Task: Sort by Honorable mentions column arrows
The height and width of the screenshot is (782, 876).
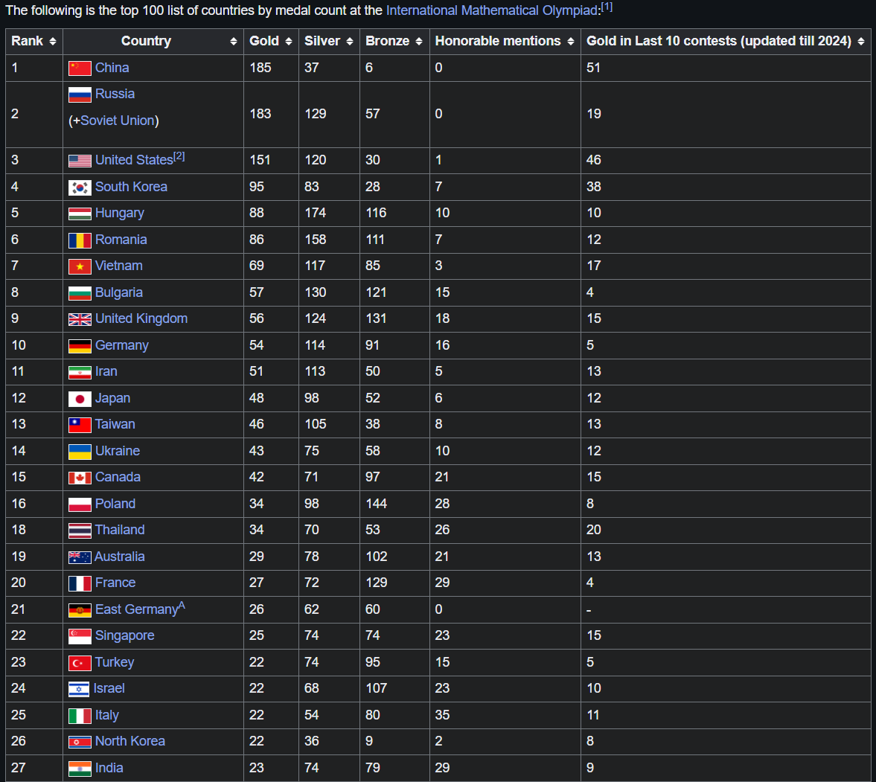Action: pyautogui.click(x=570, y=42)
